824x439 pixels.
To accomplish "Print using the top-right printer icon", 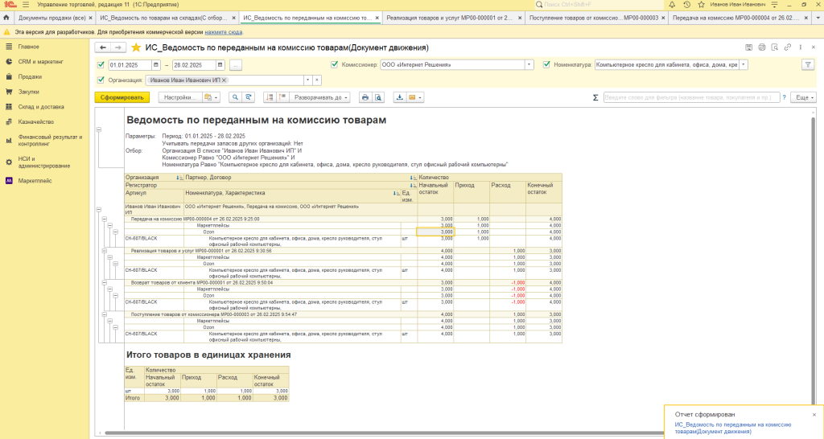I will click(762, 47).
